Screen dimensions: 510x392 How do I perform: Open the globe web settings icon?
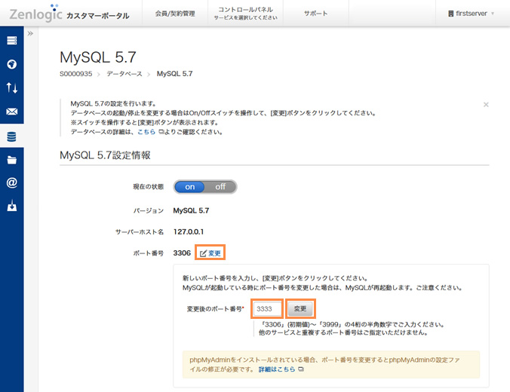tap(12, 64)
